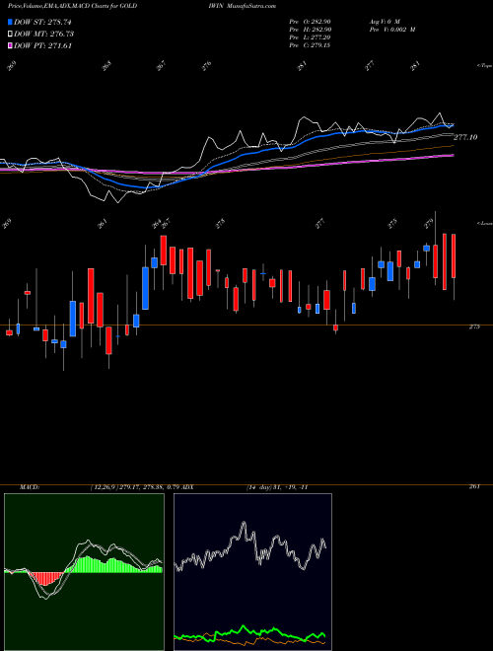This screenshot has height=651, width=493.
Task: Select the 'DOW PT: 271.61' label
Action: (x=42, y=45)
